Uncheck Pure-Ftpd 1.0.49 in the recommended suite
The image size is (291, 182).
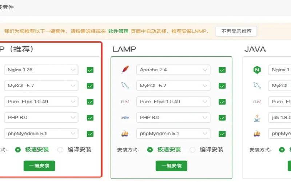[90, 102]
